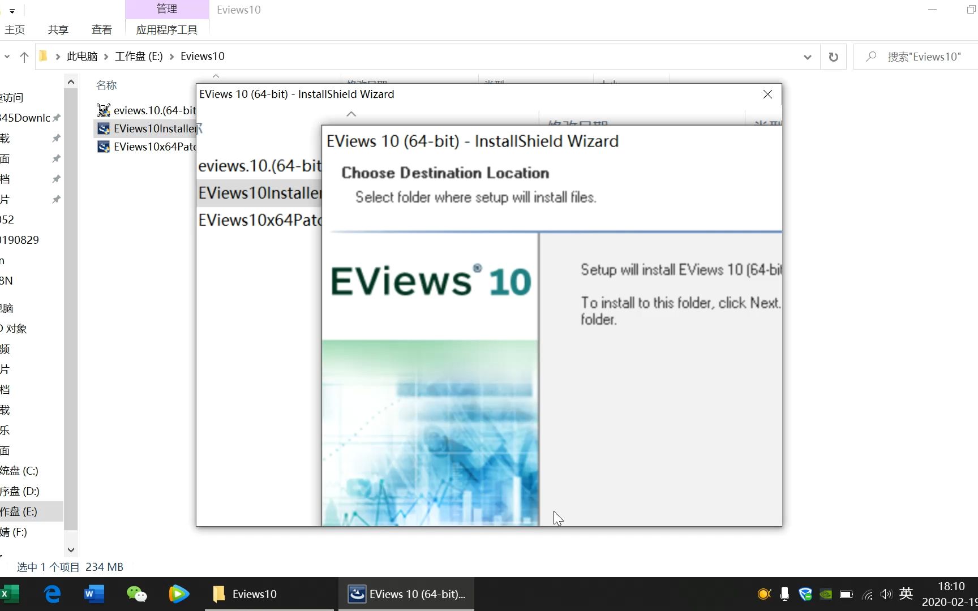
Task: Open Excel from the taskbar
Action: [x=10, y=594]
